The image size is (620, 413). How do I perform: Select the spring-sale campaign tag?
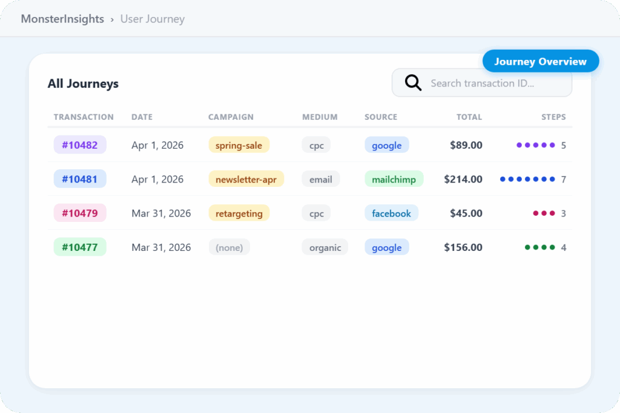pos(239,145)
